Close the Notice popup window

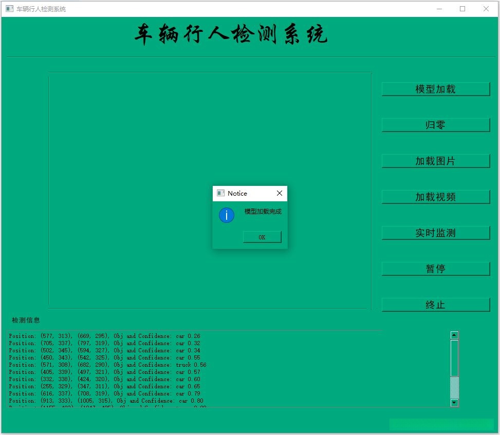tap(279, 193)
